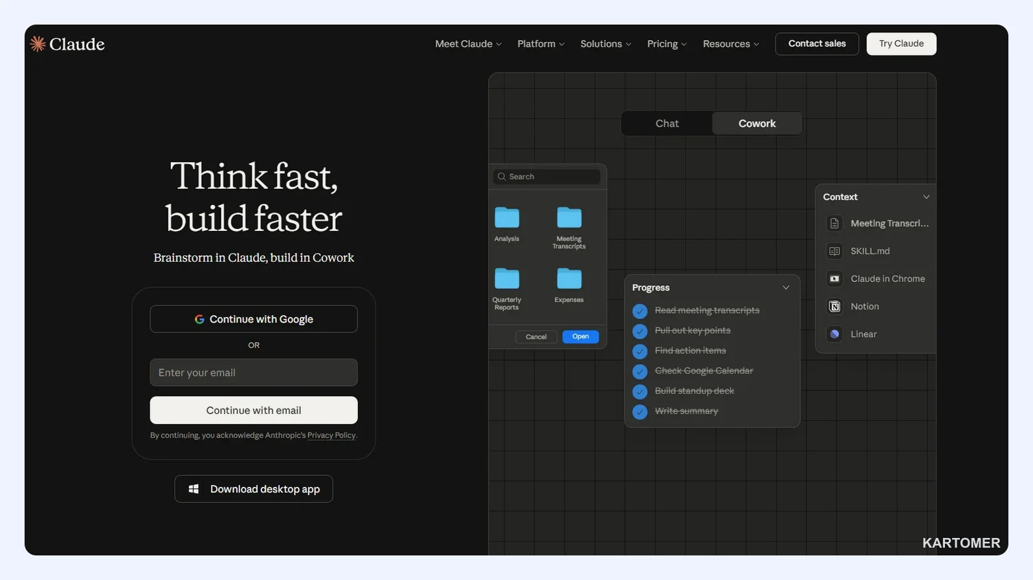This screenshot has width=1033, height=580.
Task: Open the Pricing menu
Action: click(667, 44)
